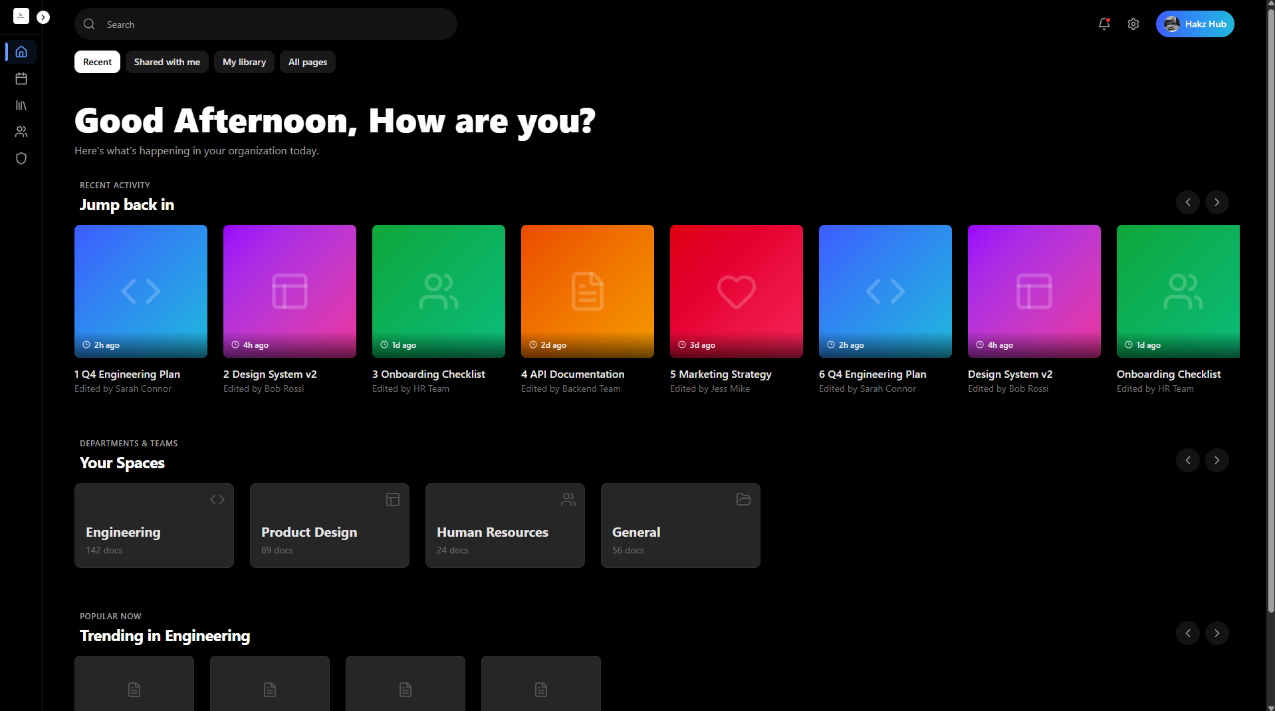The height and width of the screenshot is (711, 1275).
Task: Select the My library filter
Action: [243, 61]
